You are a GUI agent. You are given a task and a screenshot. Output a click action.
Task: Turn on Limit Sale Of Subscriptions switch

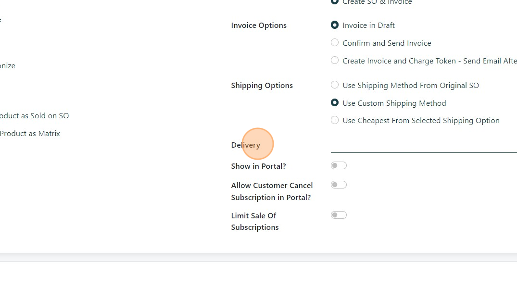tap(339, 215)
